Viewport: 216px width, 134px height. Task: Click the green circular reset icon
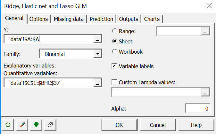[8, 125]
